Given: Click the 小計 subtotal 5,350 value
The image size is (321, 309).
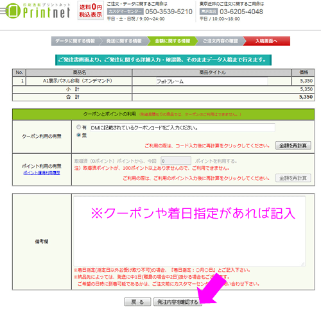Looking at the screenshot, I should [306, 89].
